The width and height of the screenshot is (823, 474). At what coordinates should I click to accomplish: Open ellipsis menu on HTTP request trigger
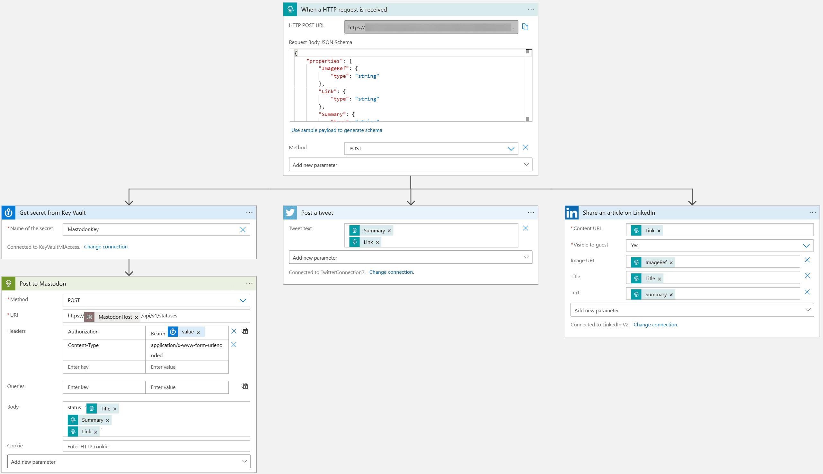531,9
